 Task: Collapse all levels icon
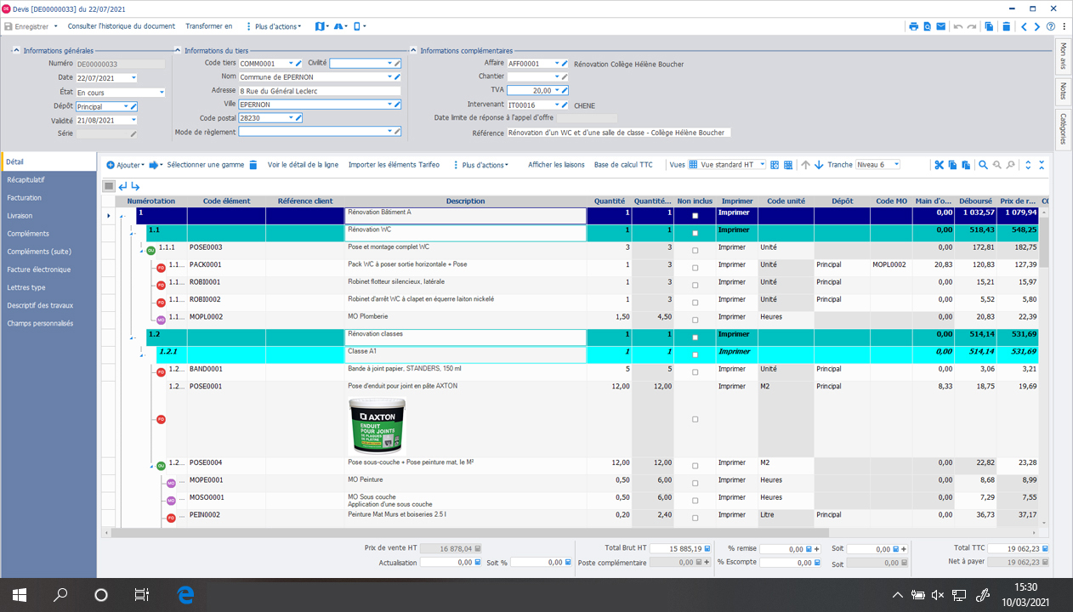click(1042, 165)
